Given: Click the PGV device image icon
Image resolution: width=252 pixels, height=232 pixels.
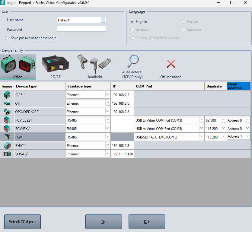Looking at the screenshot, I should (x=7, y=137).
